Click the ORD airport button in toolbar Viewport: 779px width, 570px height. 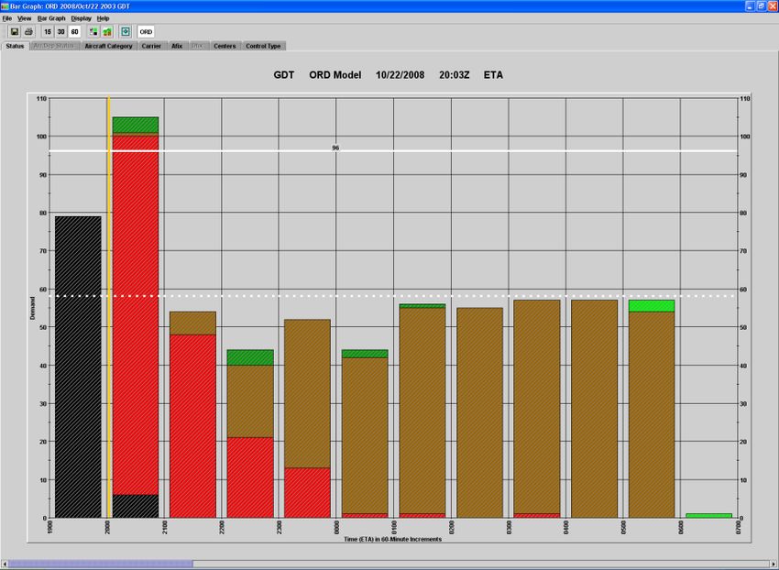146,31
